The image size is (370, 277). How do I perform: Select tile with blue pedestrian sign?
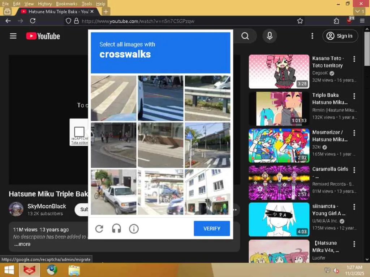207,145
